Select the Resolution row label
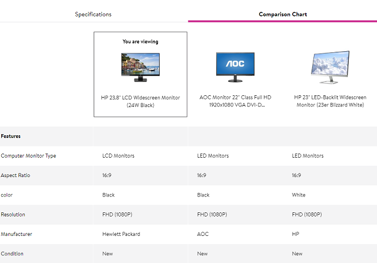377x263 pixels. point(13,214)
